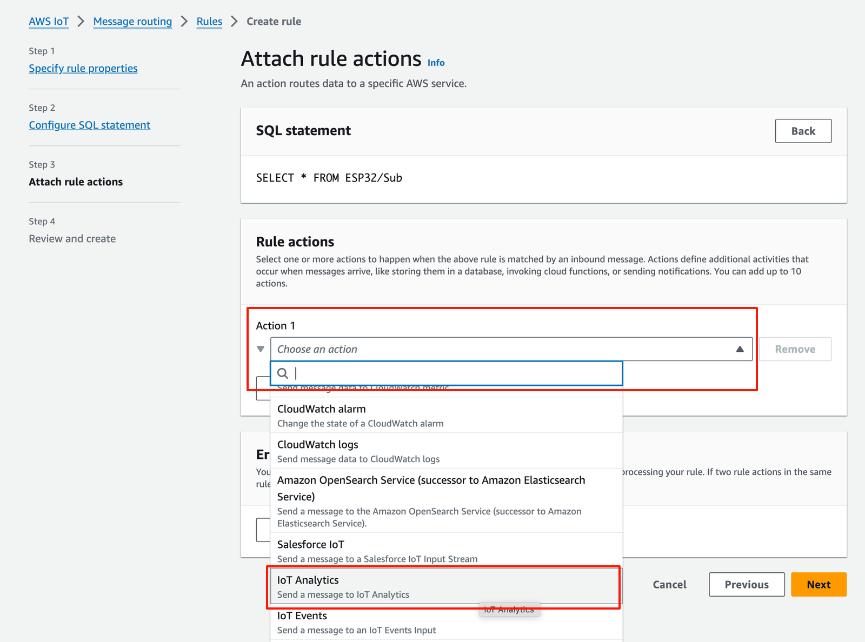Click the Back button in SQL statement

(803, 131)
